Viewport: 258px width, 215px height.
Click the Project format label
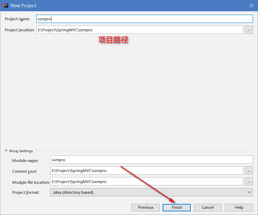pos(26,192)
